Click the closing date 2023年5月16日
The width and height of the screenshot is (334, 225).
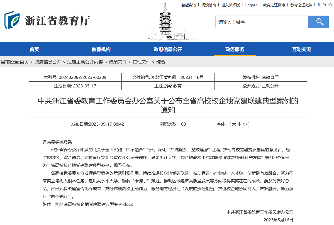pos(278,220)
